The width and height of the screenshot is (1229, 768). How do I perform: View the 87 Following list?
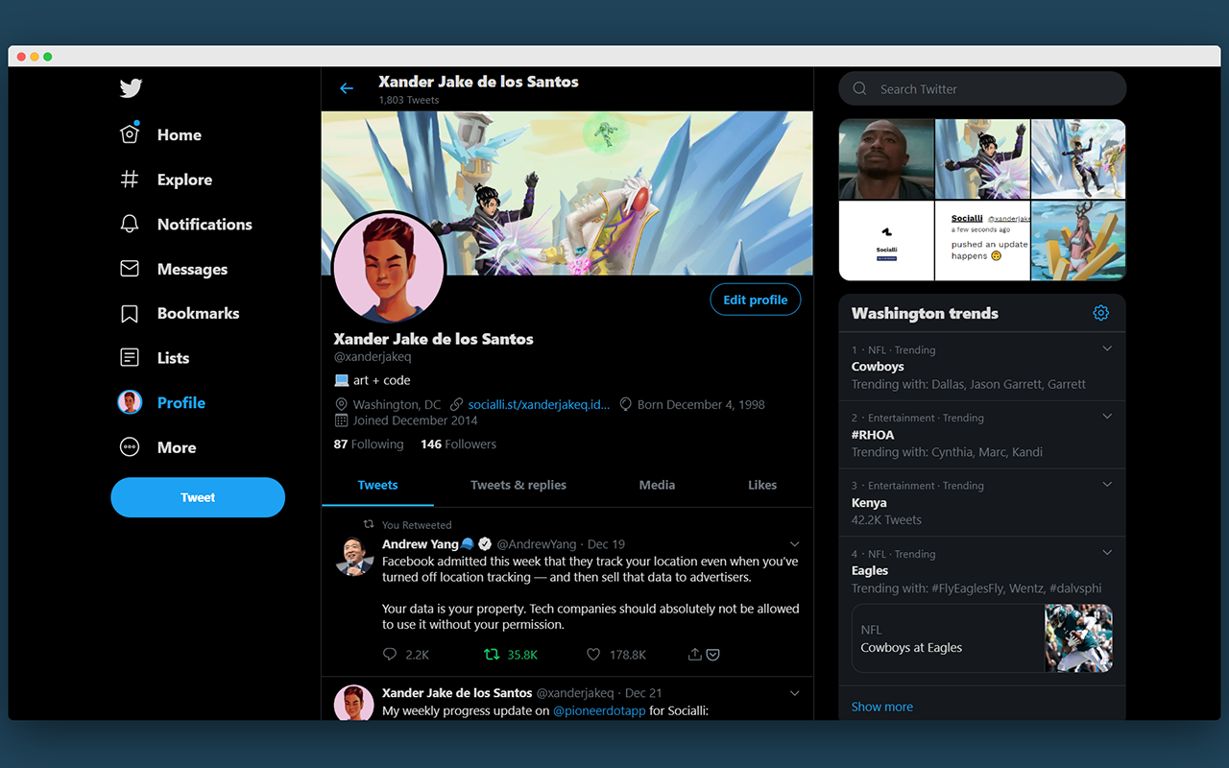coord(369,444)
